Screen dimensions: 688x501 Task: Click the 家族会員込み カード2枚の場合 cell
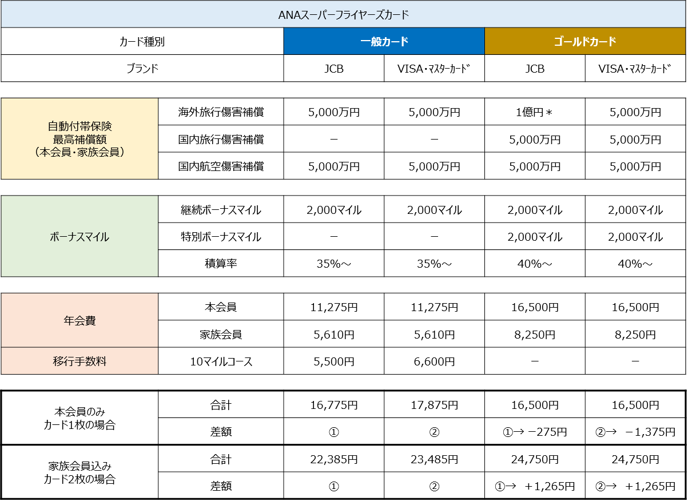tap(79, 472)
